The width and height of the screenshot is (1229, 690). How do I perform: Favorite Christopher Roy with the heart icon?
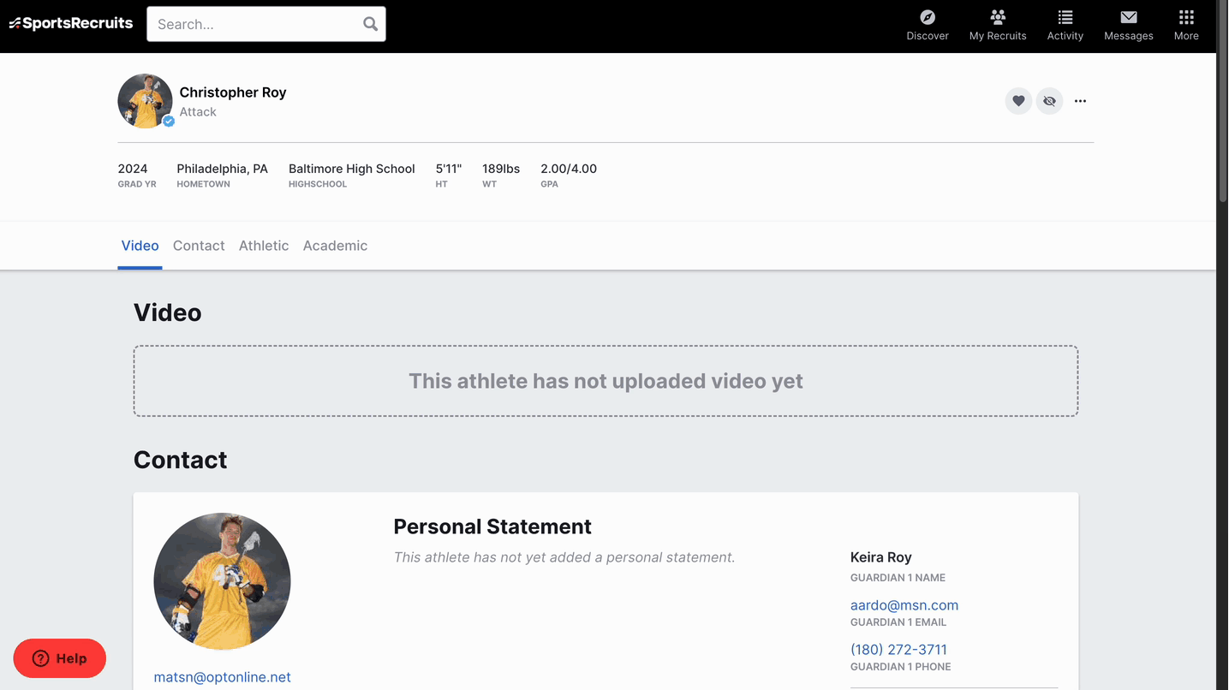1017,100
